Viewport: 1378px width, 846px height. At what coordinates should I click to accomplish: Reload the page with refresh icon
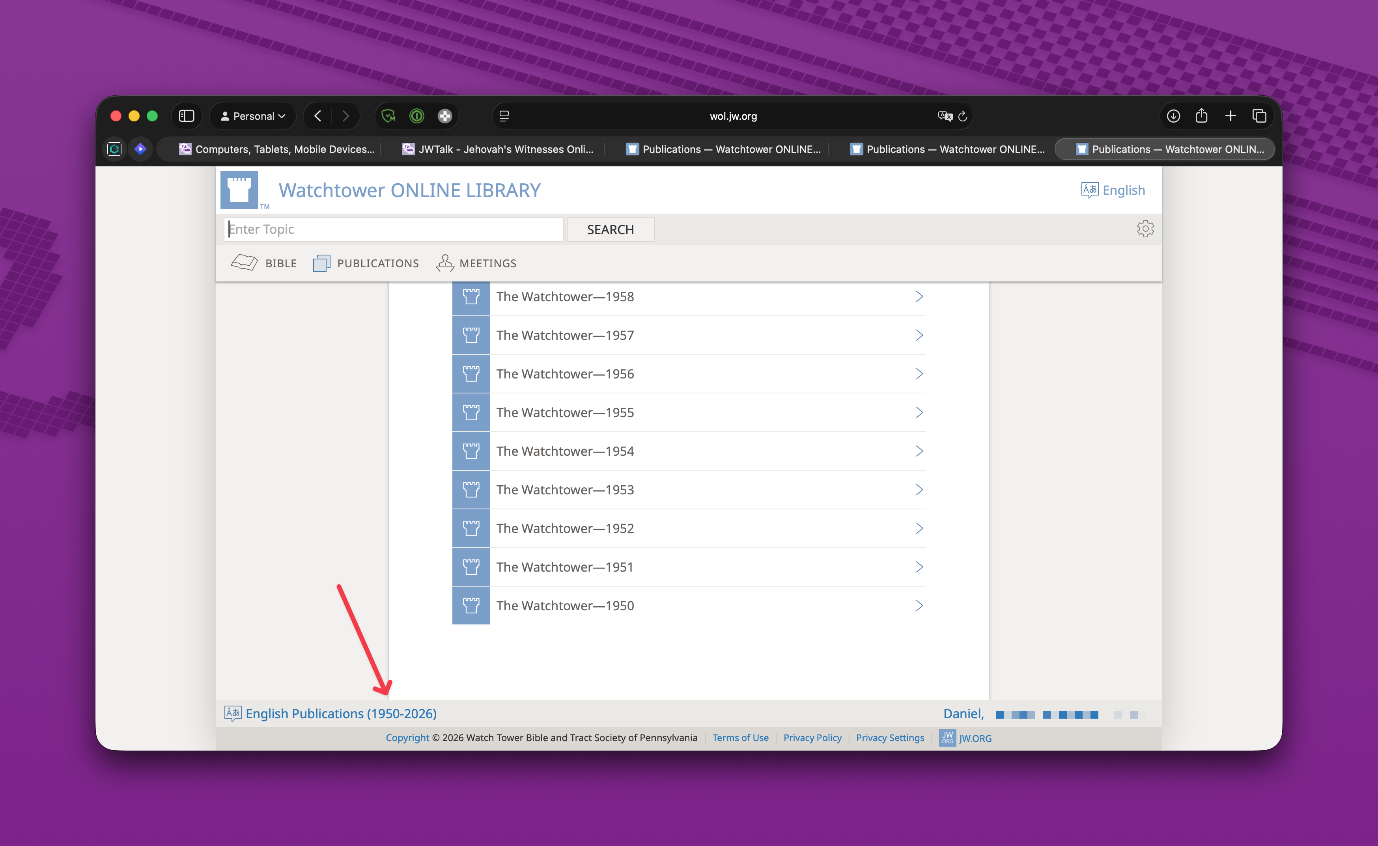click(x=963, y=116)
